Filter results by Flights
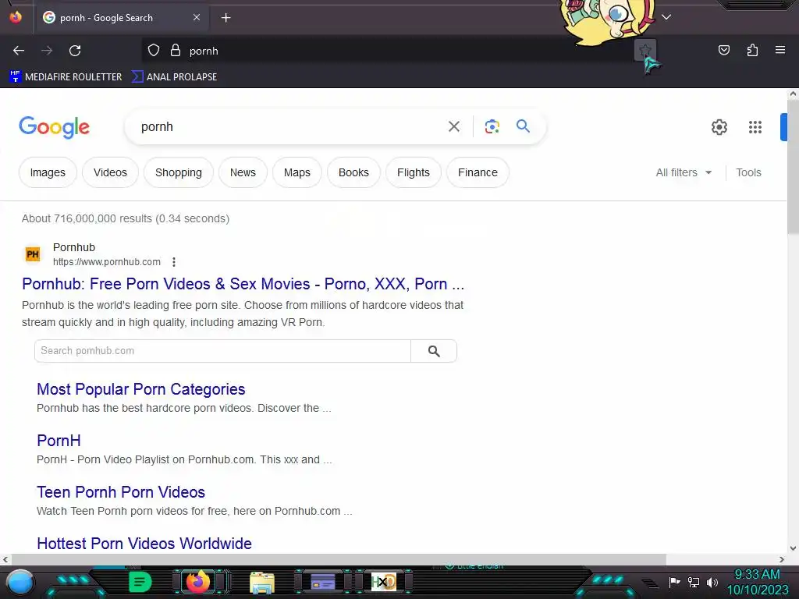799x599 pixels. tap(414, 172)
